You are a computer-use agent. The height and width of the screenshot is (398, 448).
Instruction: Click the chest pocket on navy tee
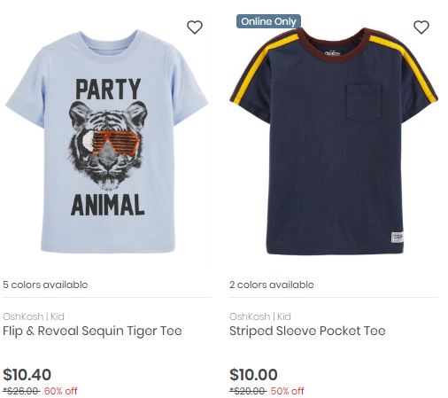(364, 104)
